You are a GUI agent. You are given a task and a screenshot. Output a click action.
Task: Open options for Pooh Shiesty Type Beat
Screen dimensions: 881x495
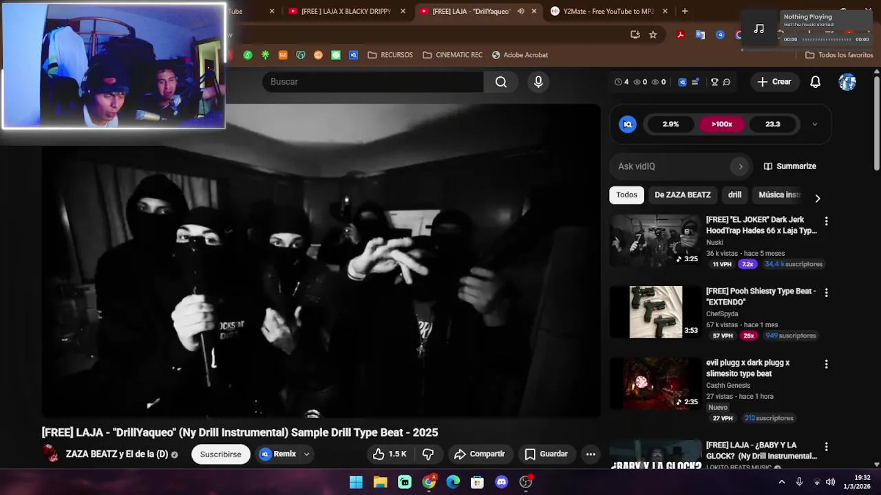tap(826, 293)
